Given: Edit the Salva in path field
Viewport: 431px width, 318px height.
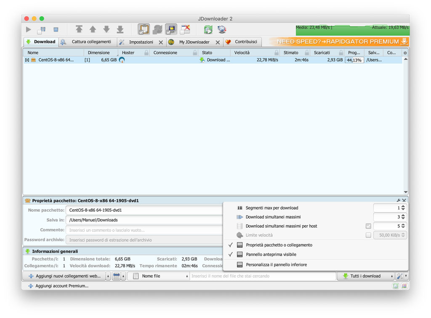Looking at the screenshot, I should point(144,220).
